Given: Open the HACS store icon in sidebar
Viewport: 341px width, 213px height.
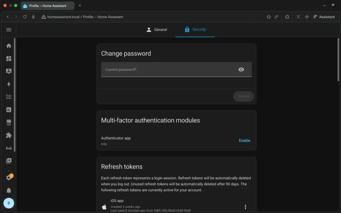Looking at the screenshot, I should (x=9, y=122).
